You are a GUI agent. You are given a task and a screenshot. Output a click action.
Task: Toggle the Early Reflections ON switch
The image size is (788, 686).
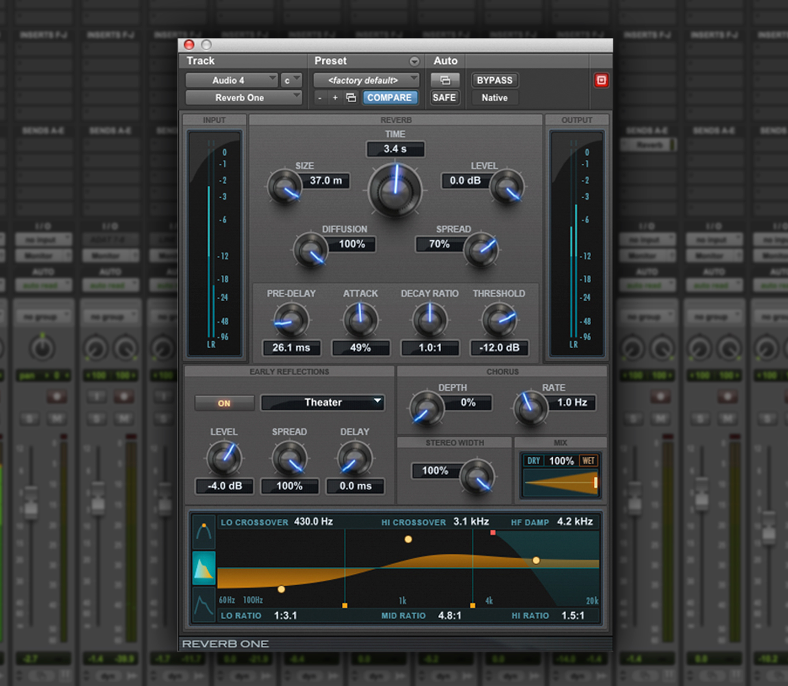tap(224, 403)
